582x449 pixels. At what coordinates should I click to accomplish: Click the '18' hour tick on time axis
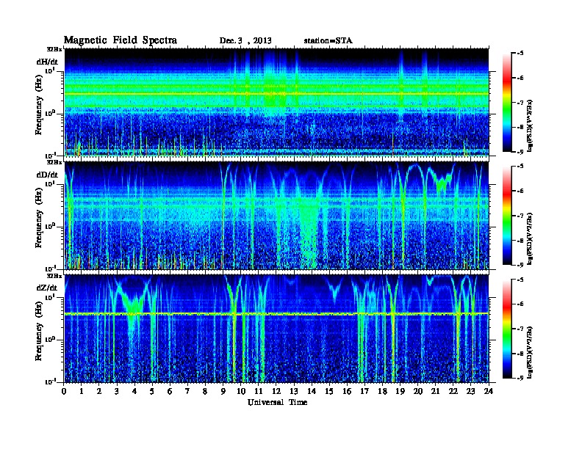click(382, 392)
